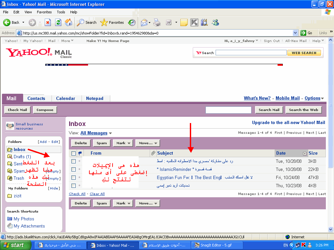334x250 pixels.
Task: Click the red Kaspersky tray icon
Action: [304, 245]
